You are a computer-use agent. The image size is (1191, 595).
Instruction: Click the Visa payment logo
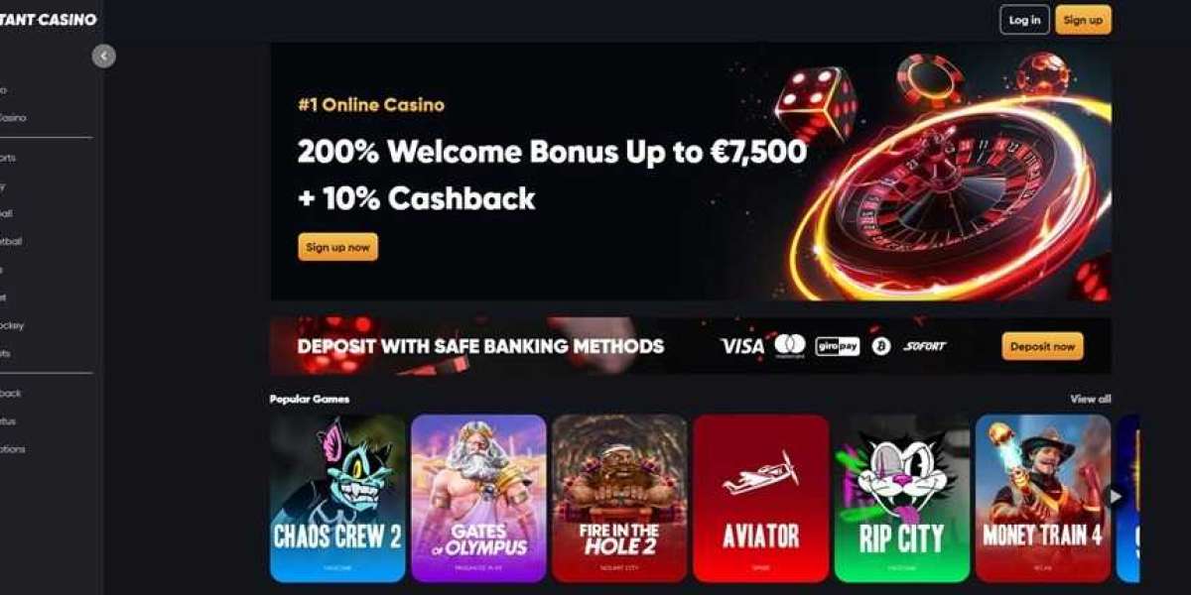click(x=742, y=346)
